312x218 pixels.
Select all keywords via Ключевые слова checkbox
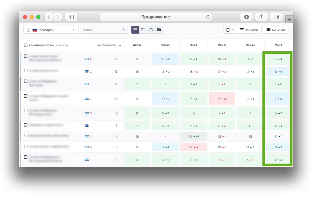[x=26, y=45]
